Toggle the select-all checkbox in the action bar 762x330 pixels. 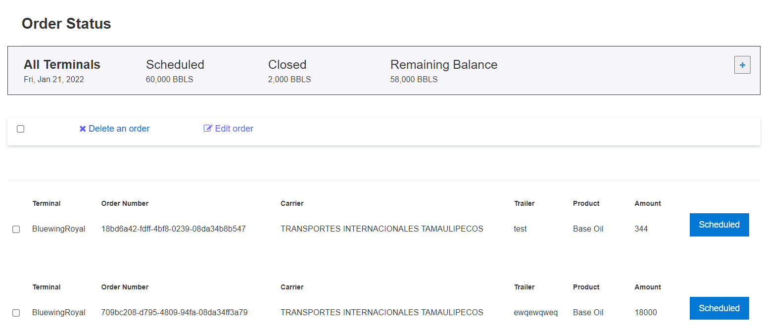pos(20,129)
